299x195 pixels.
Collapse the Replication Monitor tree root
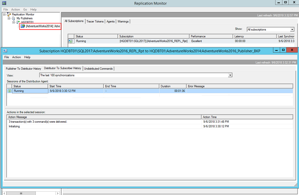tap(4, 15)
